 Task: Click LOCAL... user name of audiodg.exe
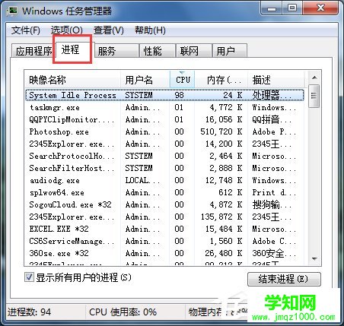pyautogui.click(x=142, y=180)
